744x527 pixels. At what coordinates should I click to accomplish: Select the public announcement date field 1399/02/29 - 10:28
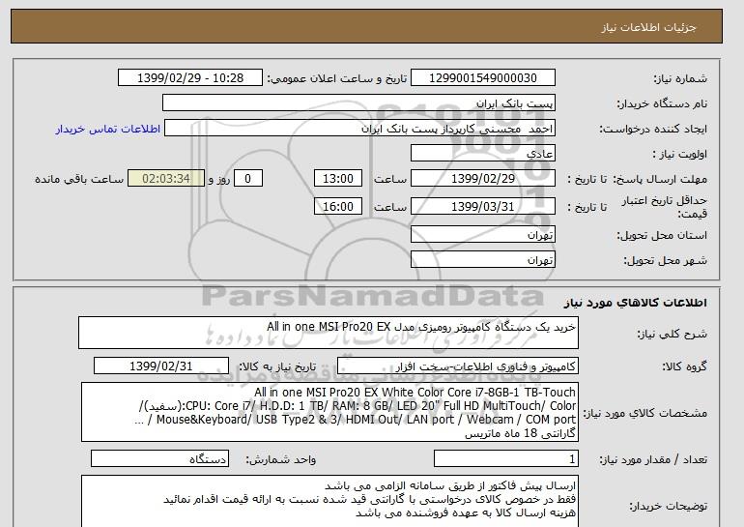tap(189, 78)
